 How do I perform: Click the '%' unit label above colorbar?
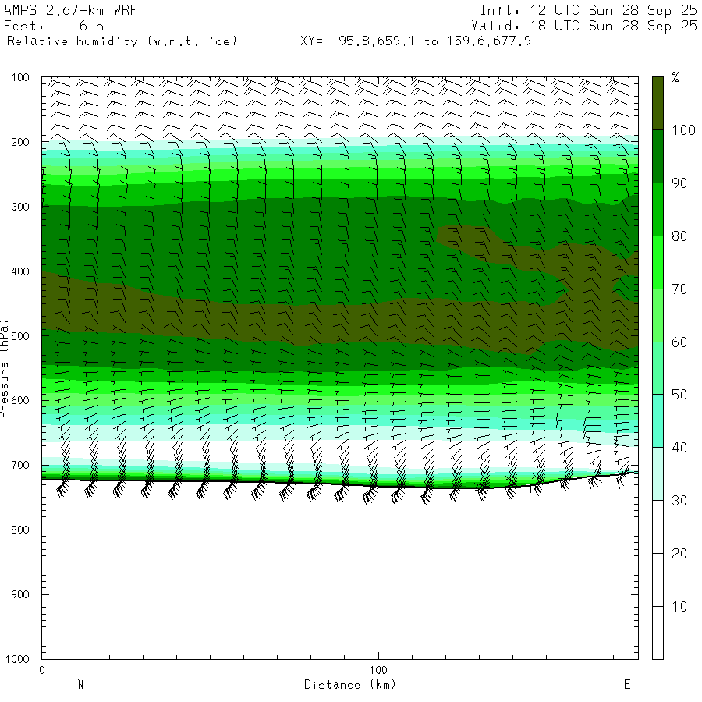675,77
